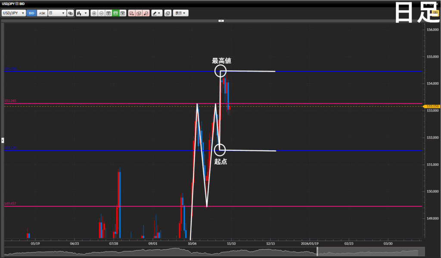The height and width of the screenshot is (258, 441).
Task: Click the duplicate chart window icon
Action: 71,13
